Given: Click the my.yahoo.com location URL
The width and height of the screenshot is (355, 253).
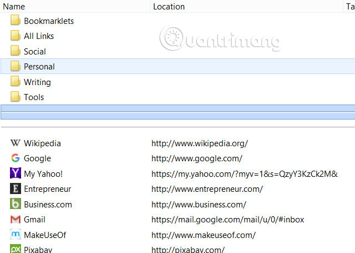Looking at the screenshot, I should pos(245,174).
